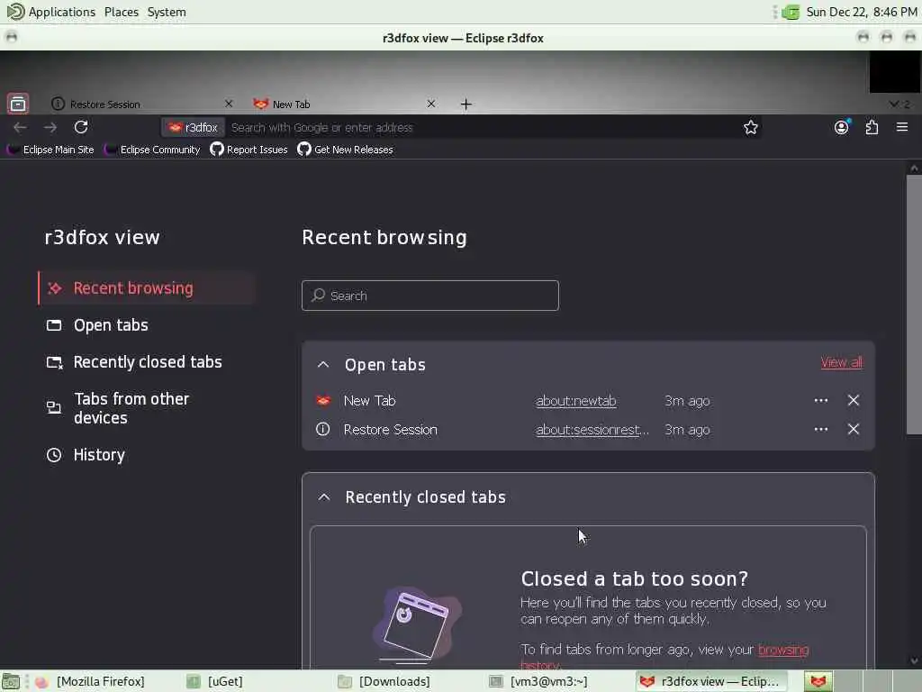Click the browsing history link
The width and height of the screenshot is (922, 692).
pyautogui.click(x=782, y=650)
